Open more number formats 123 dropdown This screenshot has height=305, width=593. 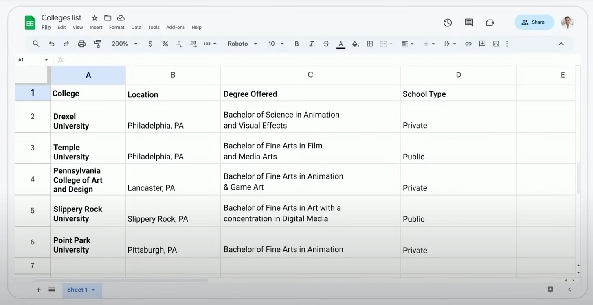(210, 44)
